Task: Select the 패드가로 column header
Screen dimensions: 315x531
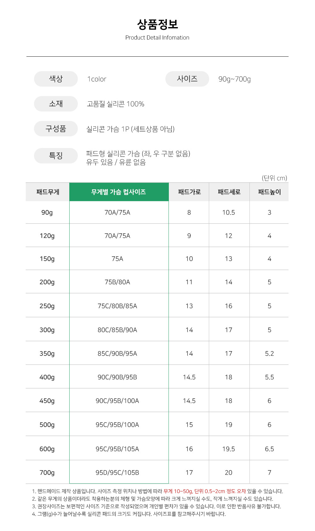Action: pos(189,192)
